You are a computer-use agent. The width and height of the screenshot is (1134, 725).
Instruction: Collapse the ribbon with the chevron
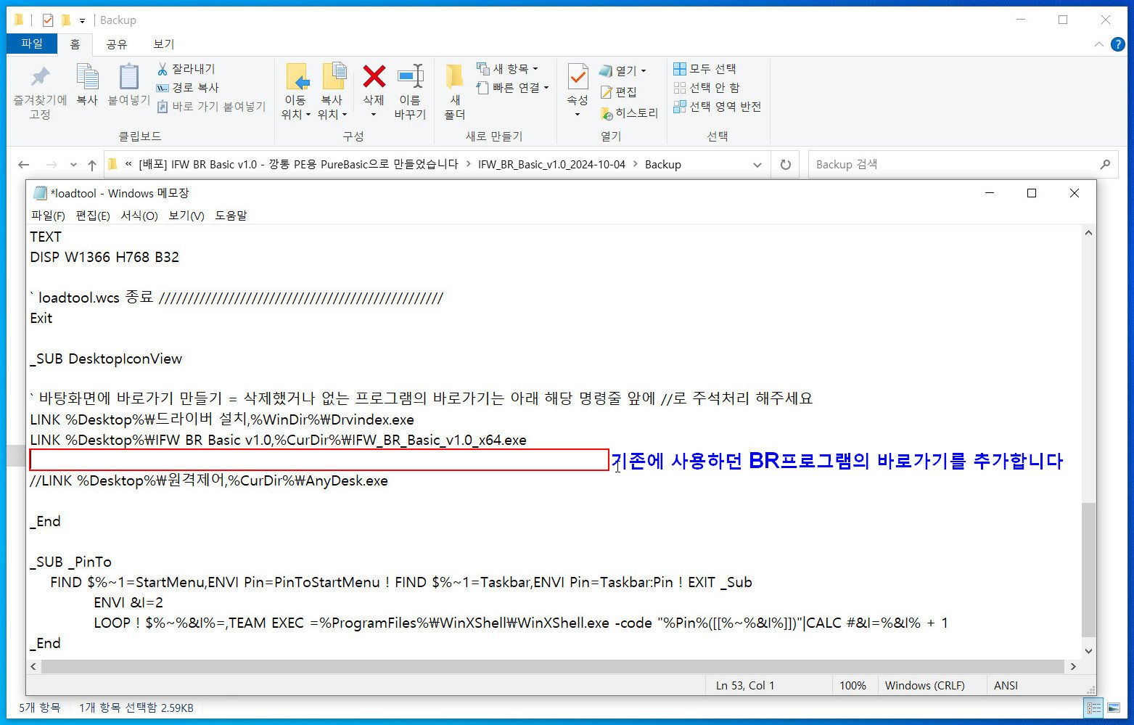tap(1098, 45)
